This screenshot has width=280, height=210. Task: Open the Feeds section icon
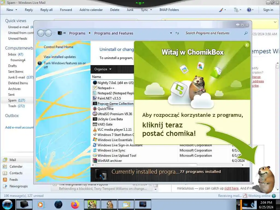pos(5,180)
